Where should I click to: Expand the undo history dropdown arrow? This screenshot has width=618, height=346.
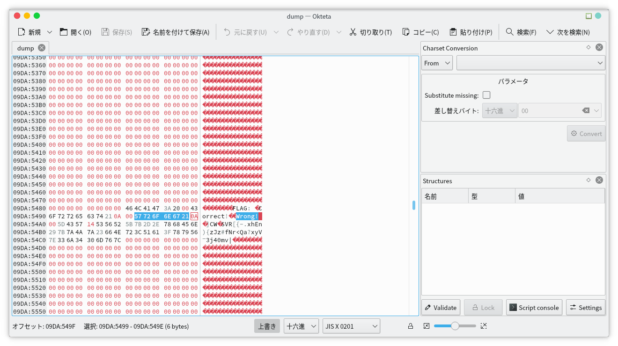point(276,32)
